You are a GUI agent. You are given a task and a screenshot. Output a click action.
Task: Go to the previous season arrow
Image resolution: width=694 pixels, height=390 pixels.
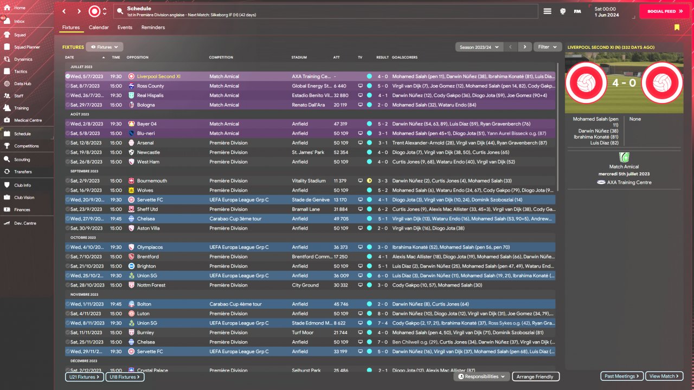coord(511,47)
